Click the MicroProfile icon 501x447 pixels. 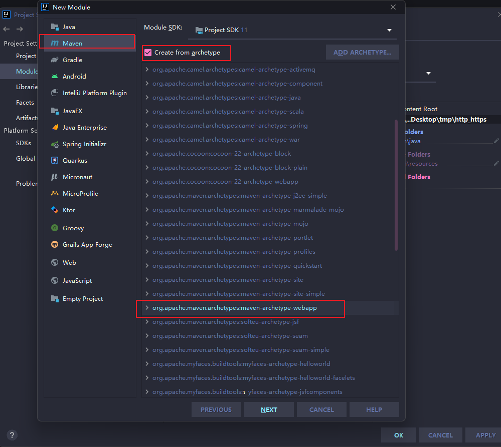[x=55, y=193]
